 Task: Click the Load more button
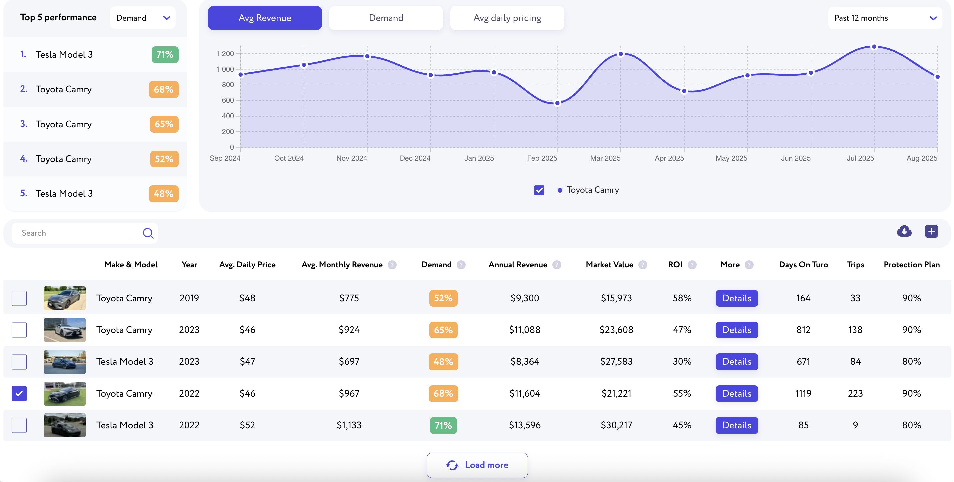pos(477,465)
